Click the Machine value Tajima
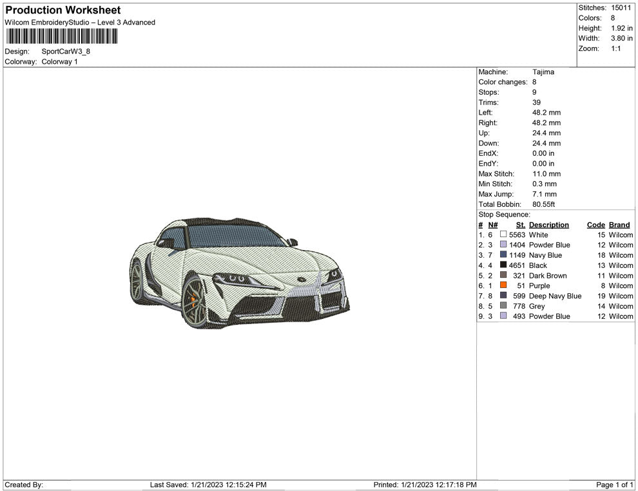 tap(543, 72)
